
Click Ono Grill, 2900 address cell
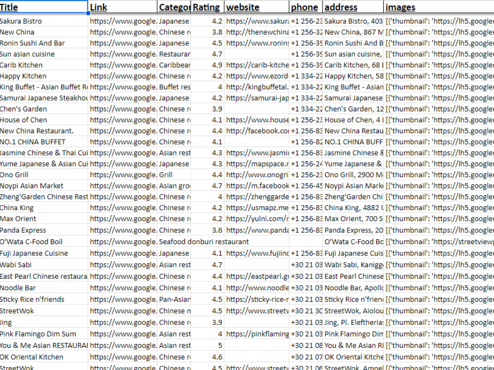pyautogui.click(x=353, y=175)
